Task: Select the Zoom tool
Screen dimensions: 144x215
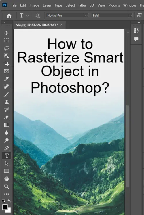Action: pos(6,187)
